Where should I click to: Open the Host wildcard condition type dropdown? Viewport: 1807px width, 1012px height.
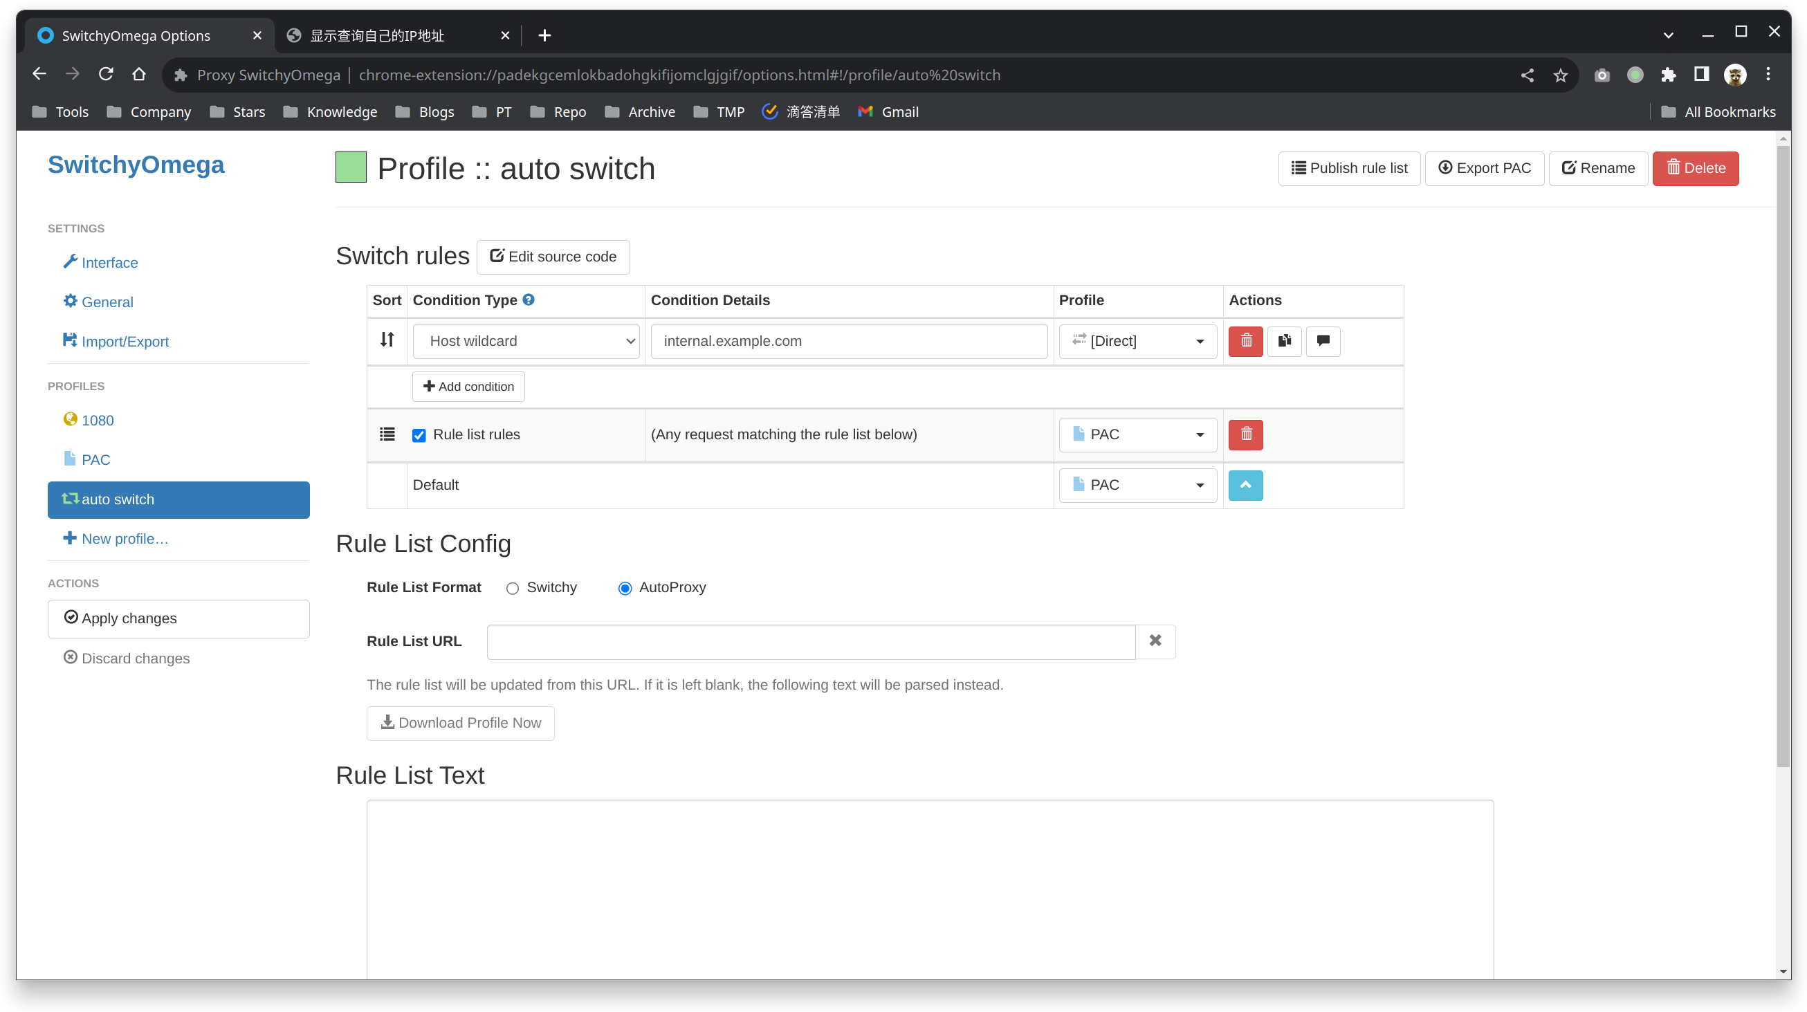(526, 341)
